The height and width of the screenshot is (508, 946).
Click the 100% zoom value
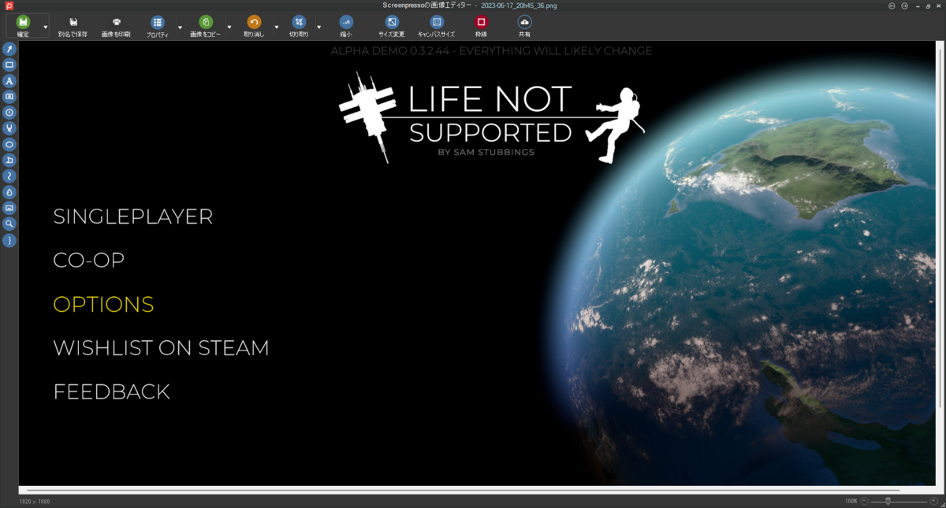(851, 501)
